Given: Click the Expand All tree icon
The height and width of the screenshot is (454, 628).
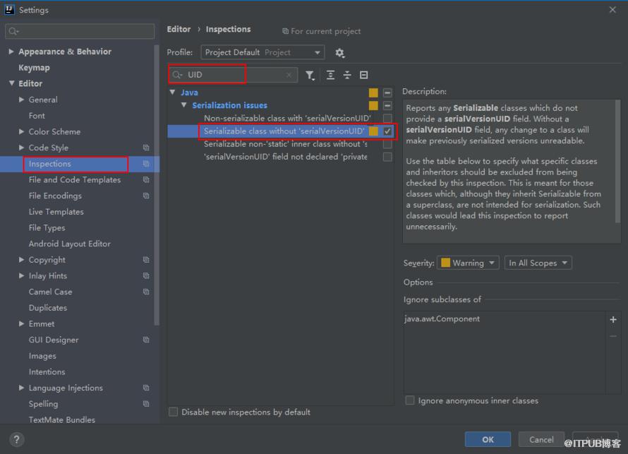Looking at the screenshot, I should point(330,75).
